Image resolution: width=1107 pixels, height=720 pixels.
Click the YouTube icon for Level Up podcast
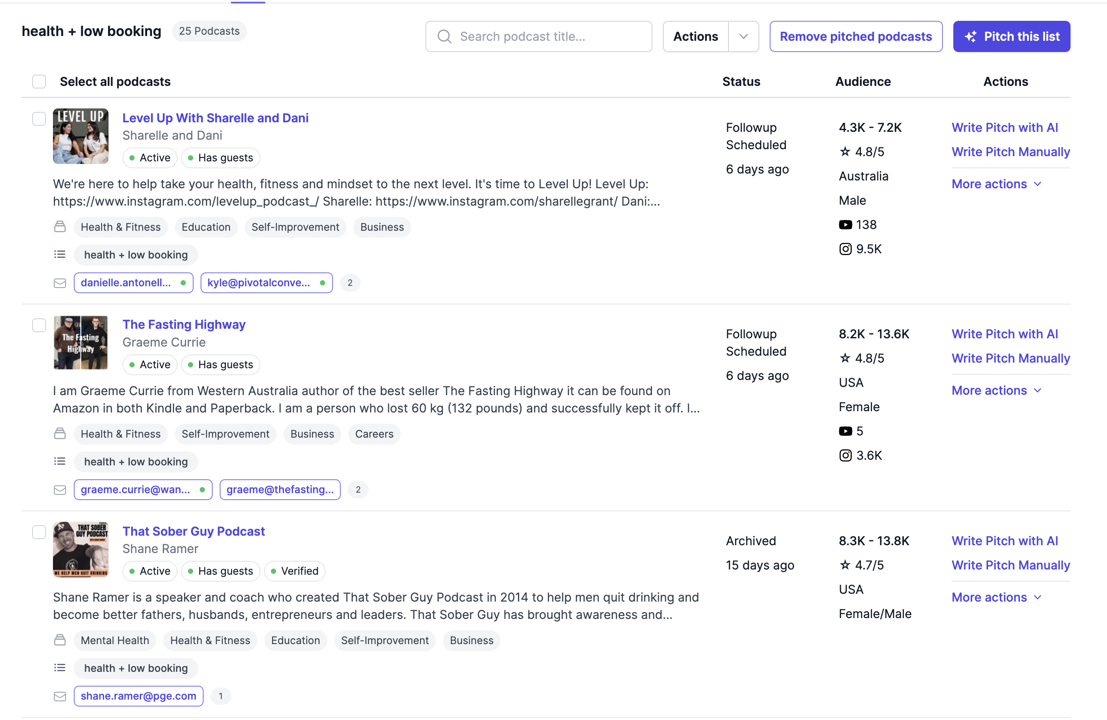coord(846,225)
